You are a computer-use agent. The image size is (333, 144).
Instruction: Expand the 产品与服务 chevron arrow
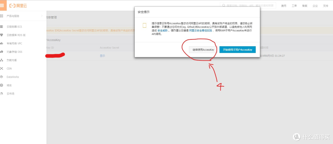(42, 16)
